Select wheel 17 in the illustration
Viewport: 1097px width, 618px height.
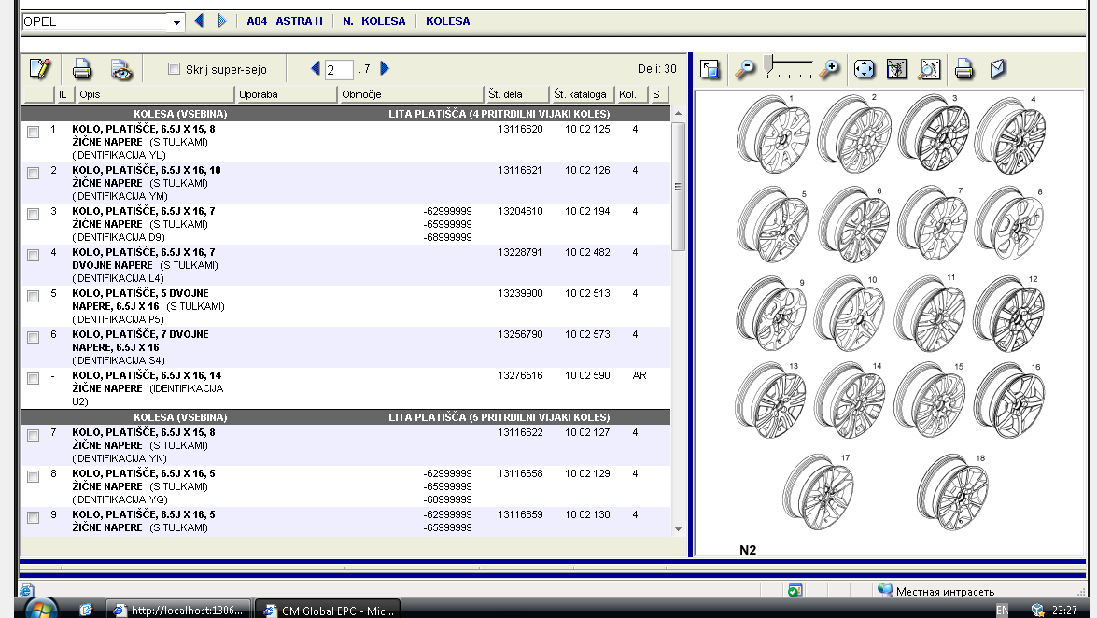[818, 492]
